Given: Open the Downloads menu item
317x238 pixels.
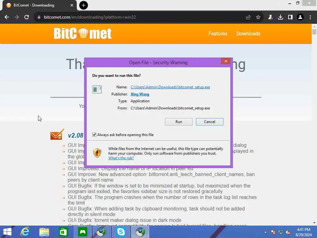Looking at the screenshot, I should click(x=248, y=33).
